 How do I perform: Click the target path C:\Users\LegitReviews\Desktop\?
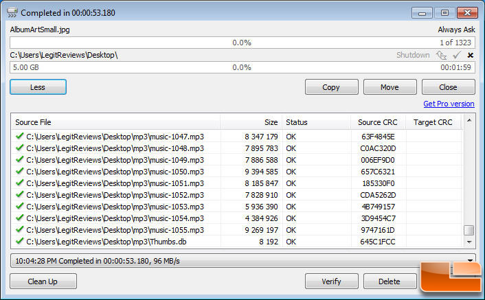[x=64, y=55]
